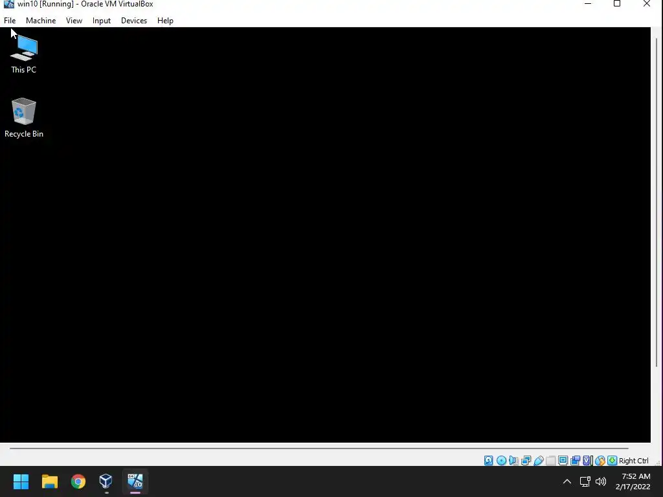Select the Recycle Bin desktop icon

[24, 118]
